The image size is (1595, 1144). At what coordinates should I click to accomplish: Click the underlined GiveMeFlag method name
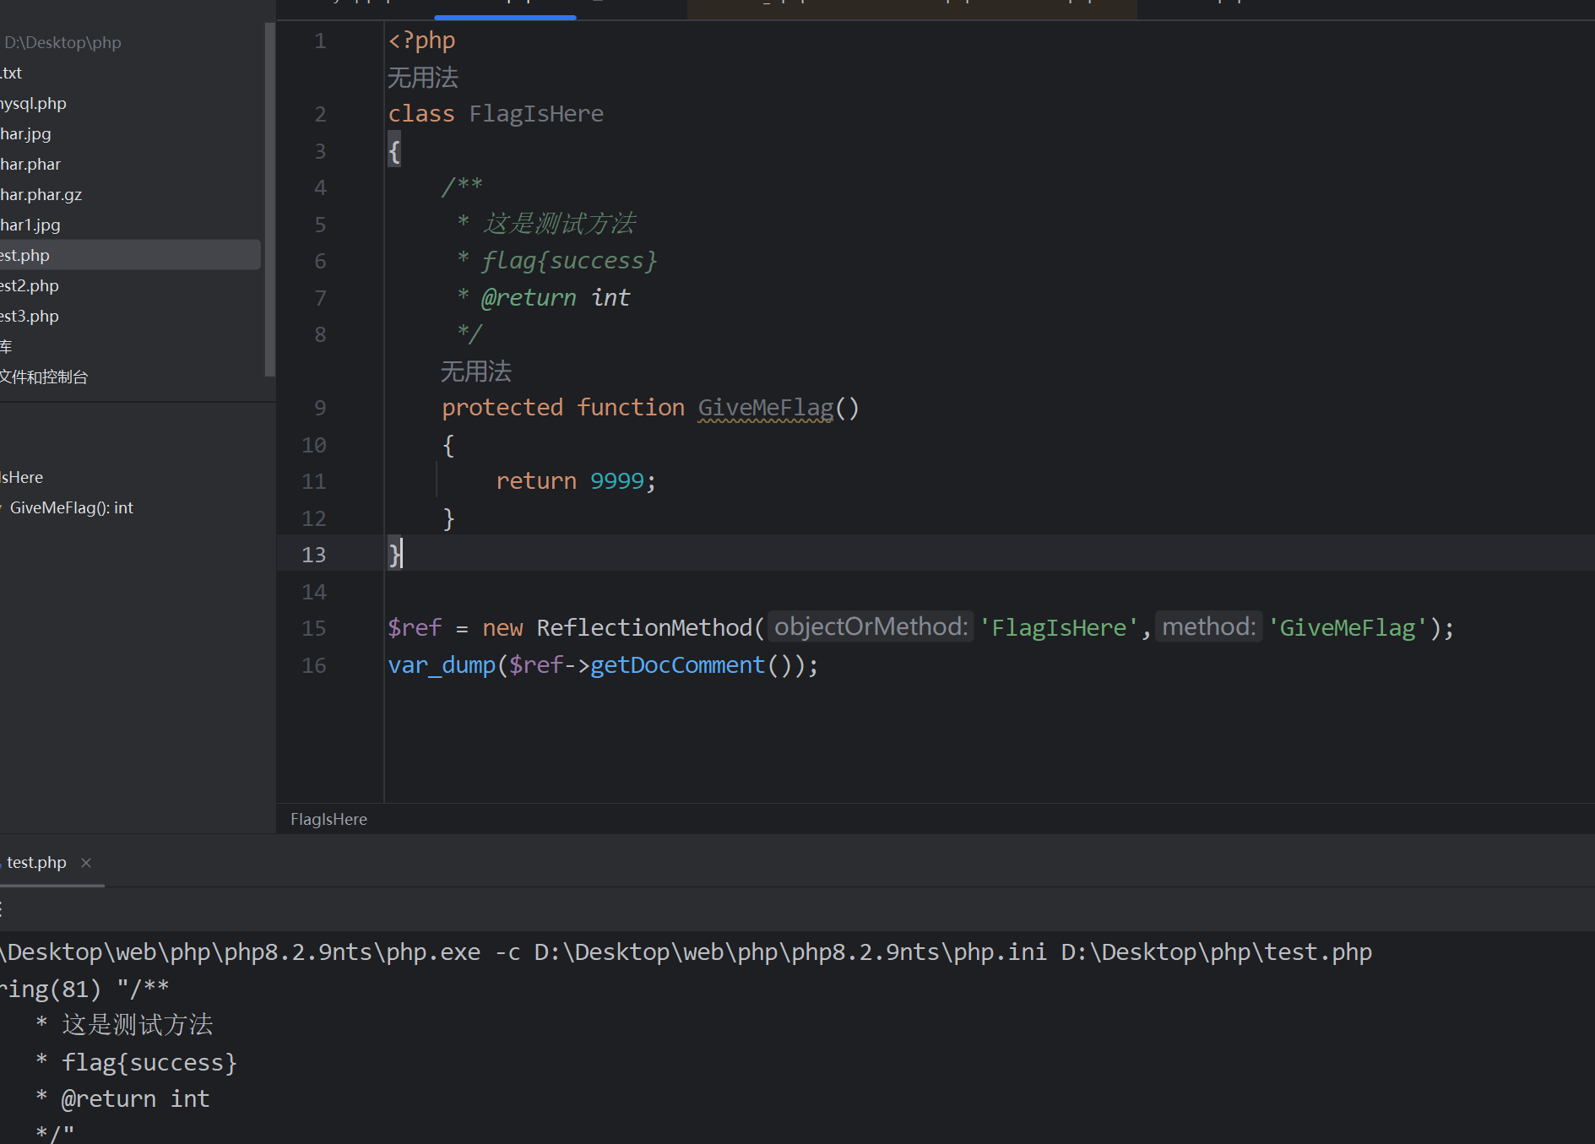point(765,408)
